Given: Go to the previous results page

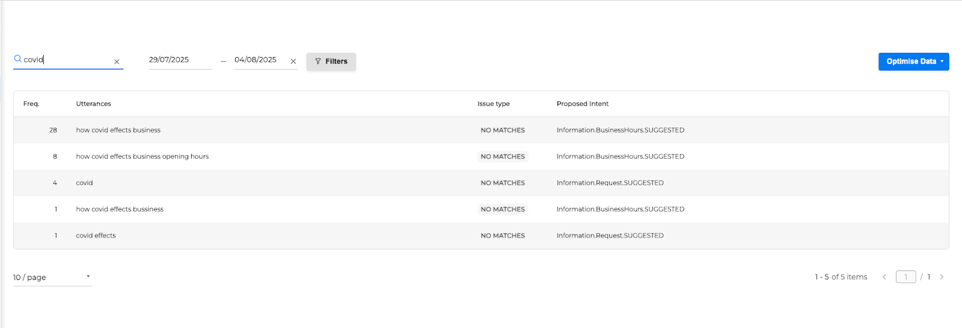Looking at the screenshot, I should click(x=884, y=277).
